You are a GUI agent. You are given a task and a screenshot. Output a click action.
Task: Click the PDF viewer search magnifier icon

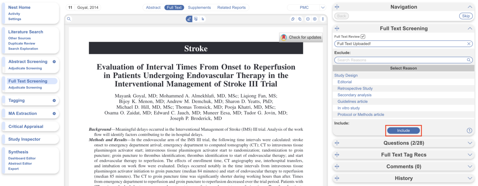point(69,19)
